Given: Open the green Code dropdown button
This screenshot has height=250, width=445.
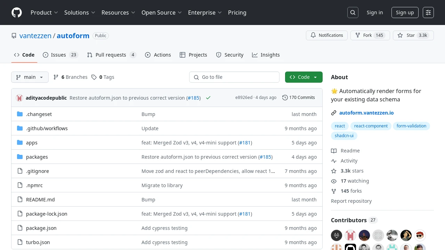Looking at the screenshot, I should (304, 77).
